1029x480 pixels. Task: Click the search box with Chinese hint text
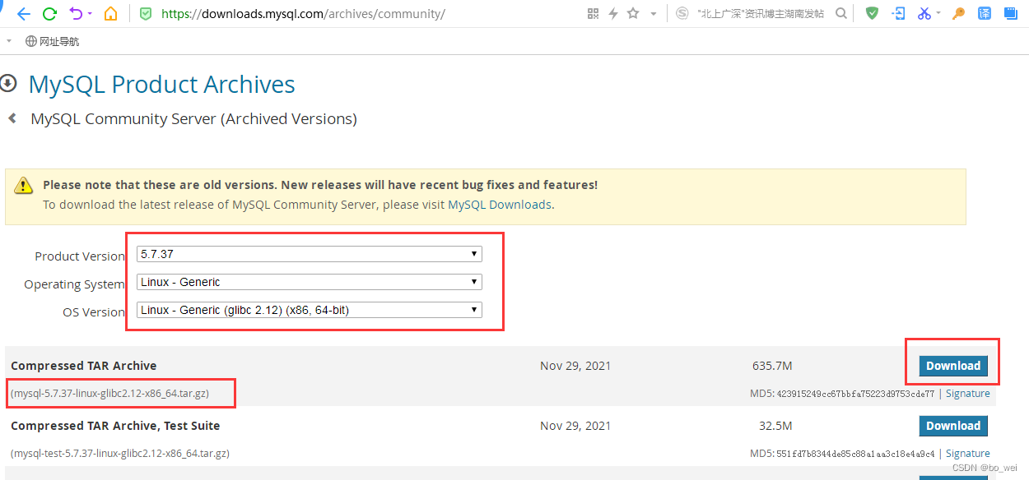point(761,14)
